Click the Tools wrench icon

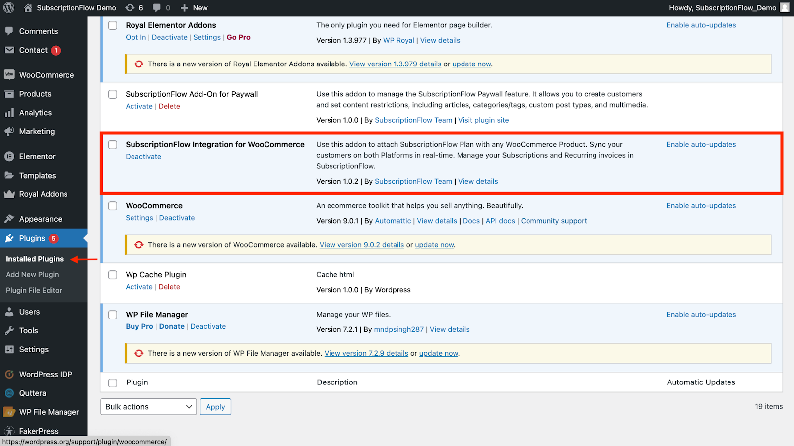click(x=9, y=330)
